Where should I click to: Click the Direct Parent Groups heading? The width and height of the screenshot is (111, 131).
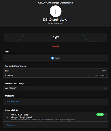pos(15,84)
